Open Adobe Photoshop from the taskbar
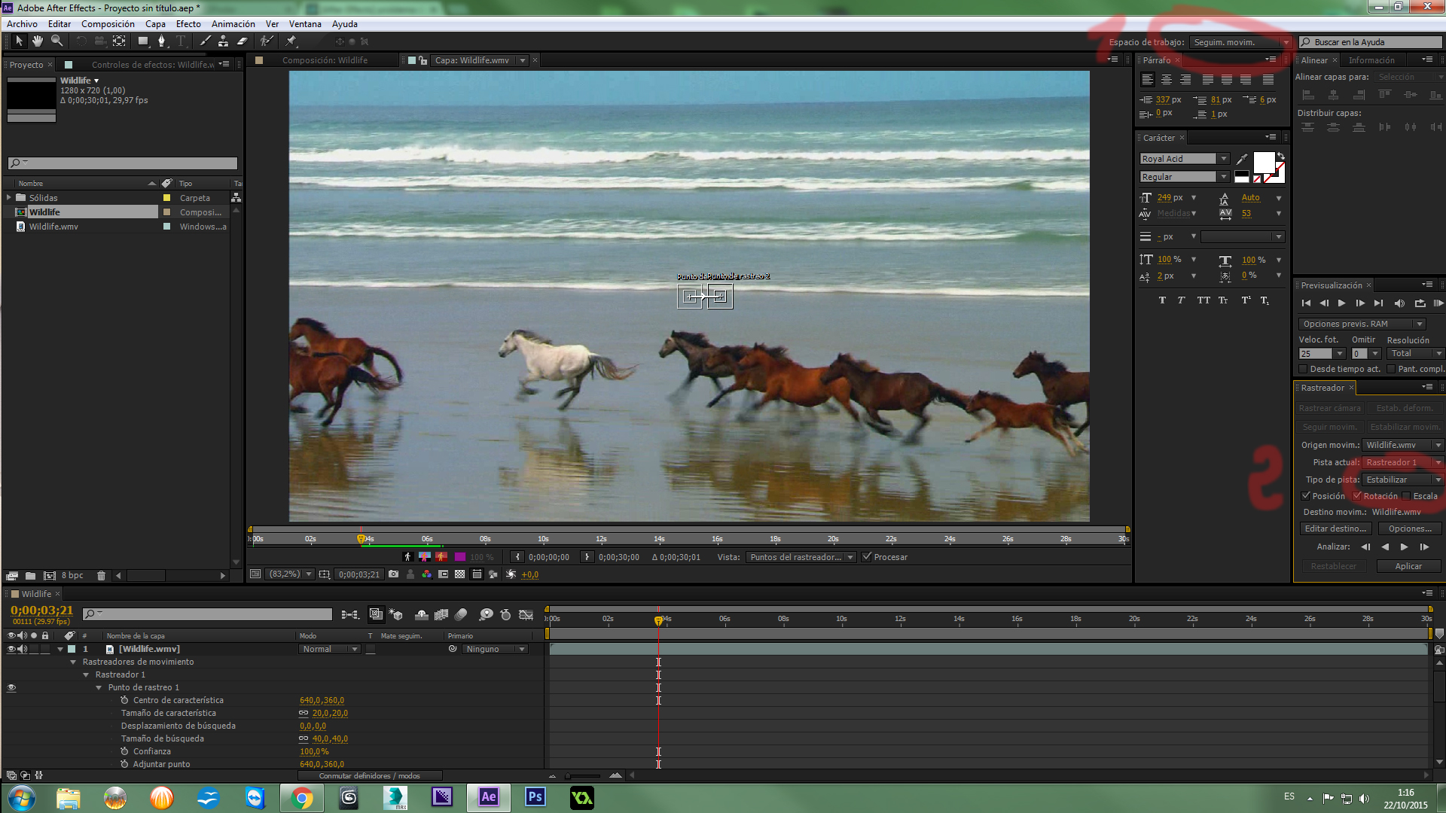Screen dimensions: 1446x813 535,797
